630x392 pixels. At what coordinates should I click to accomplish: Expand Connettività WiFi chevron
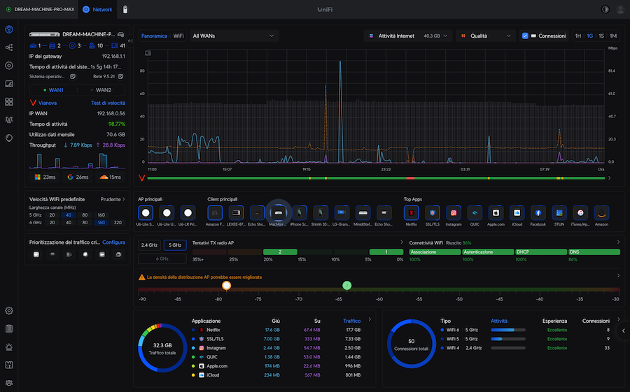click(618, 242)
